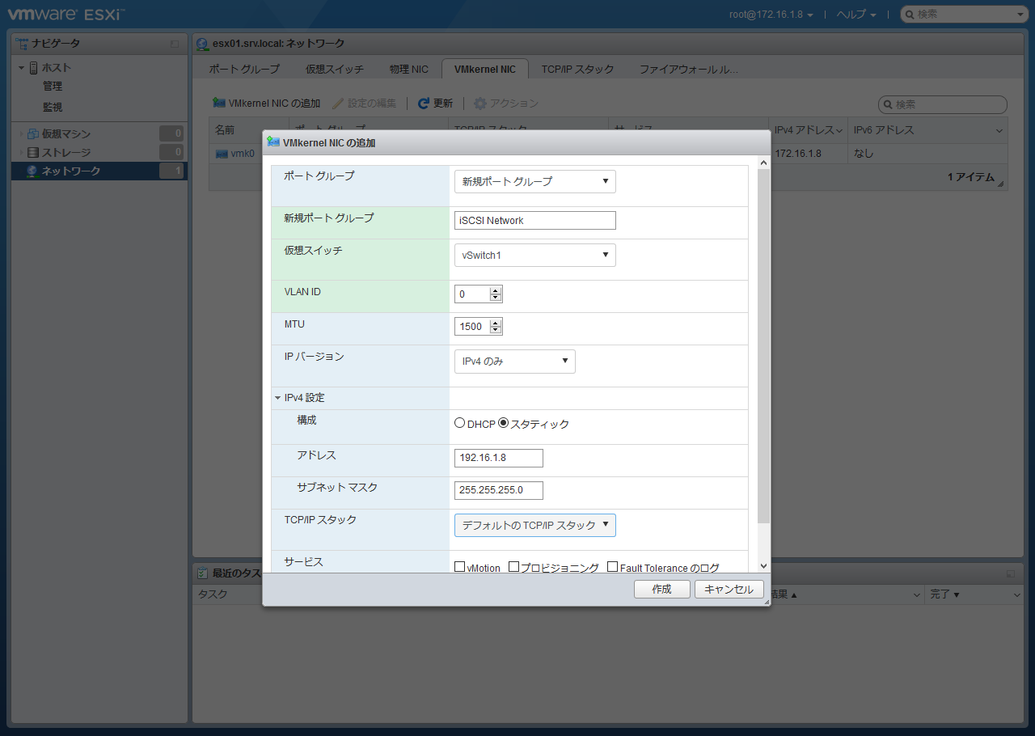The image size is (1035, 736).
Task: Click the ナビゲータ panel tree icon
Action: coord(22,43)
